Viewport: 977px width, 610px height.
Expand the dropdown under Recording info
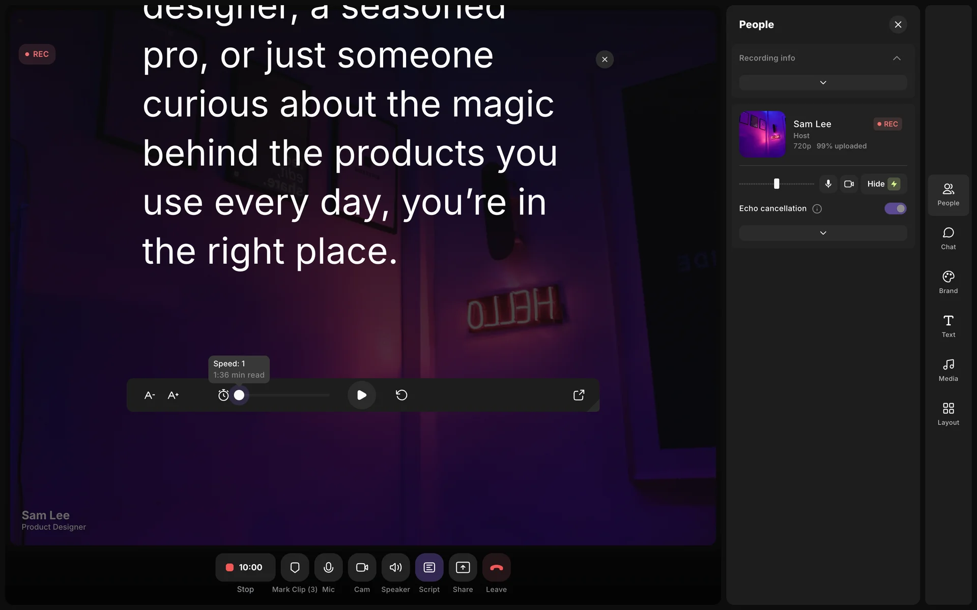(x=823, y=82)
